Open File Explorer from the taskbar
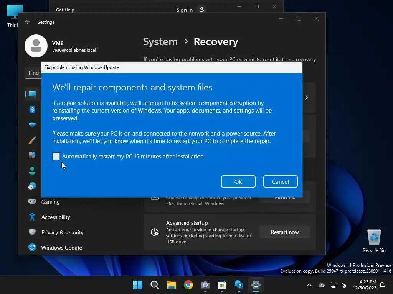Screen dimensions: 393x294 (172, 285)
